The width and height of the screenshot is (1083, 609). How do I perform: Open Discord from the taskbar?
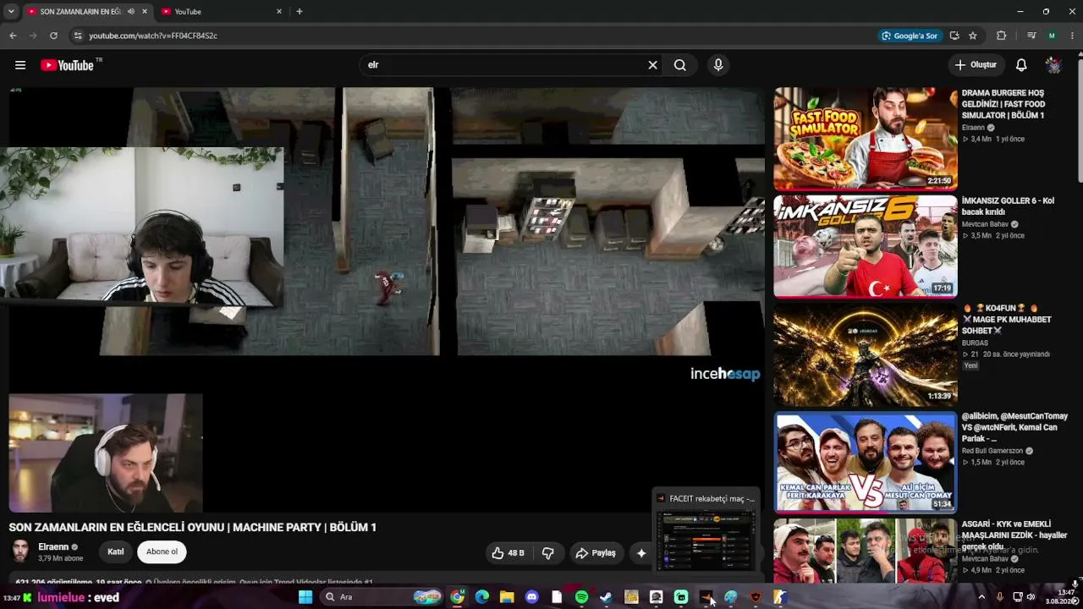(x=531, y=597)
